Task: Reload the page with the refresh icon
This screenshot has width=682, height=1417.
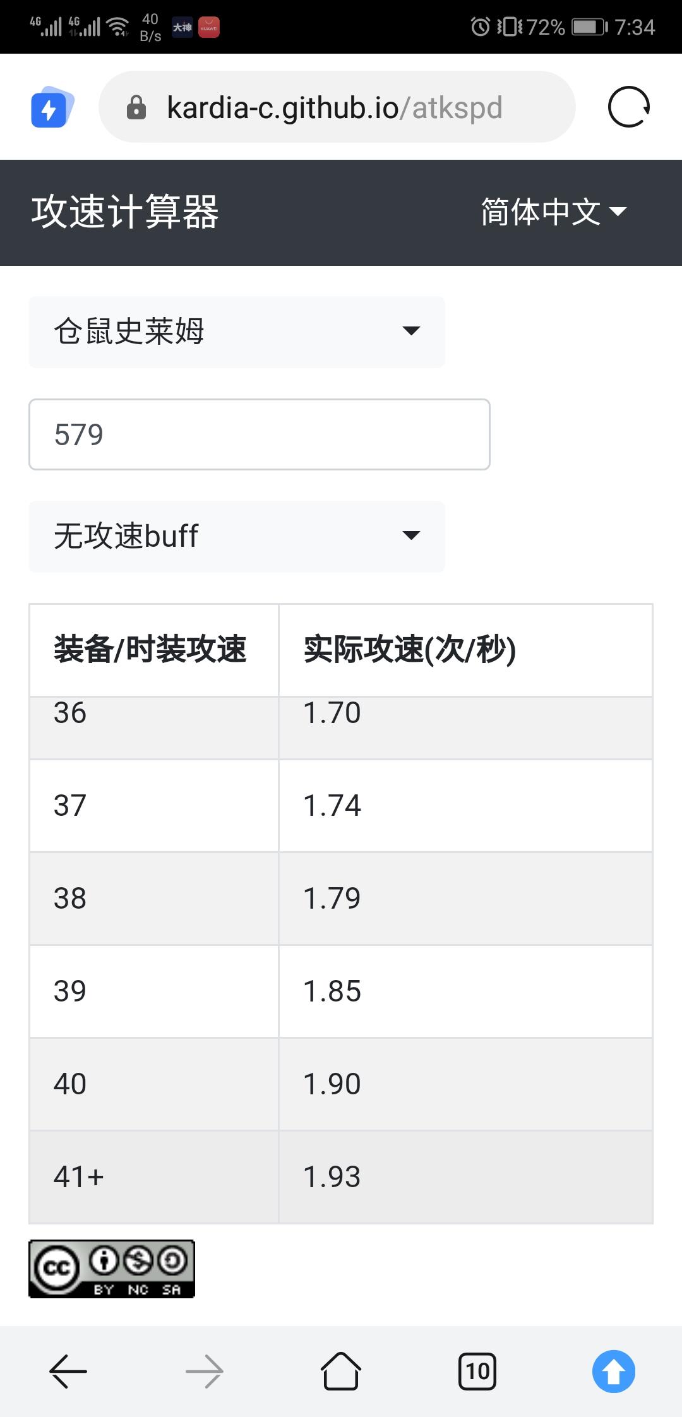Action: [x=628, y=107]
